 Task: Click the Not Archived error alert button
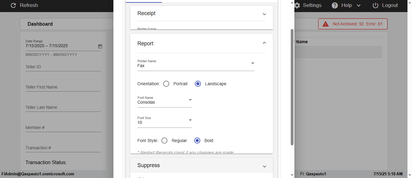pyautogui.click(x=353, y=24)
